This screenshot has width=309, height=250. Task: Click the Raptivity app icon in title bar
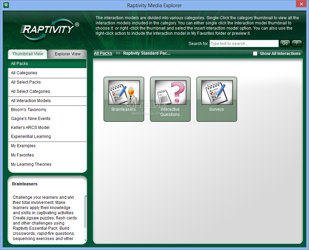coord(6,5)
